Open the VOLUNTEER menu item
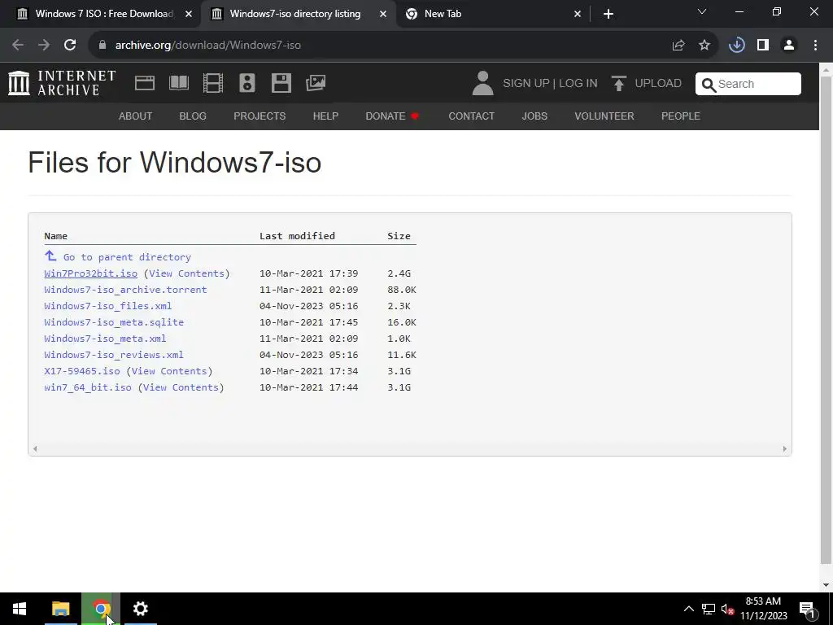This screenshot has height=625, width=833. 604,116
